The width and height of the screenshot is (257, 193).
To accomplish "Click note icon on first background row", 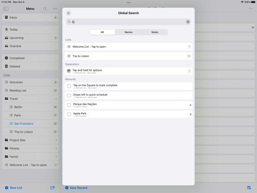I will coord(252,28).
